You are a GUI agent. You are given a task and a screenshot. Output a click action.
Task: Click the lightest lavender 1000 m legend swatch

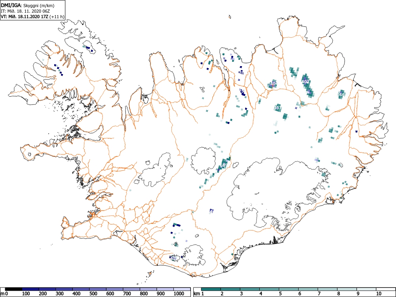click(182, 289)
